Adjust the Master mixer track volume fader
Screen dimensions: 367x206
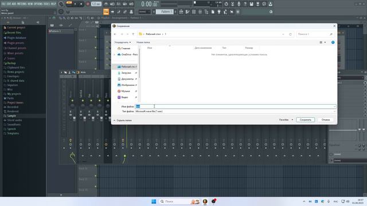pos(75,118)
